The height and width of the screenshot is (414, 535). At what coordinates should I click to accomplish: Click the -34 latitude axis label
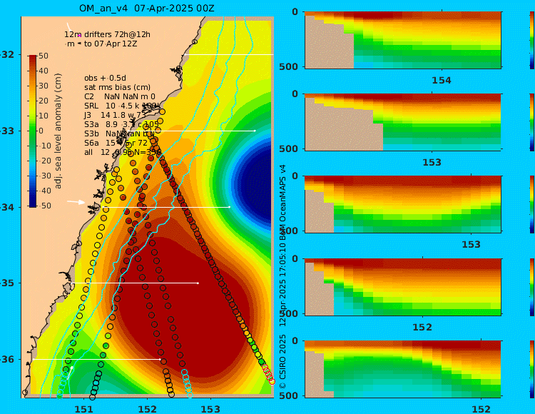coord(6,207)
